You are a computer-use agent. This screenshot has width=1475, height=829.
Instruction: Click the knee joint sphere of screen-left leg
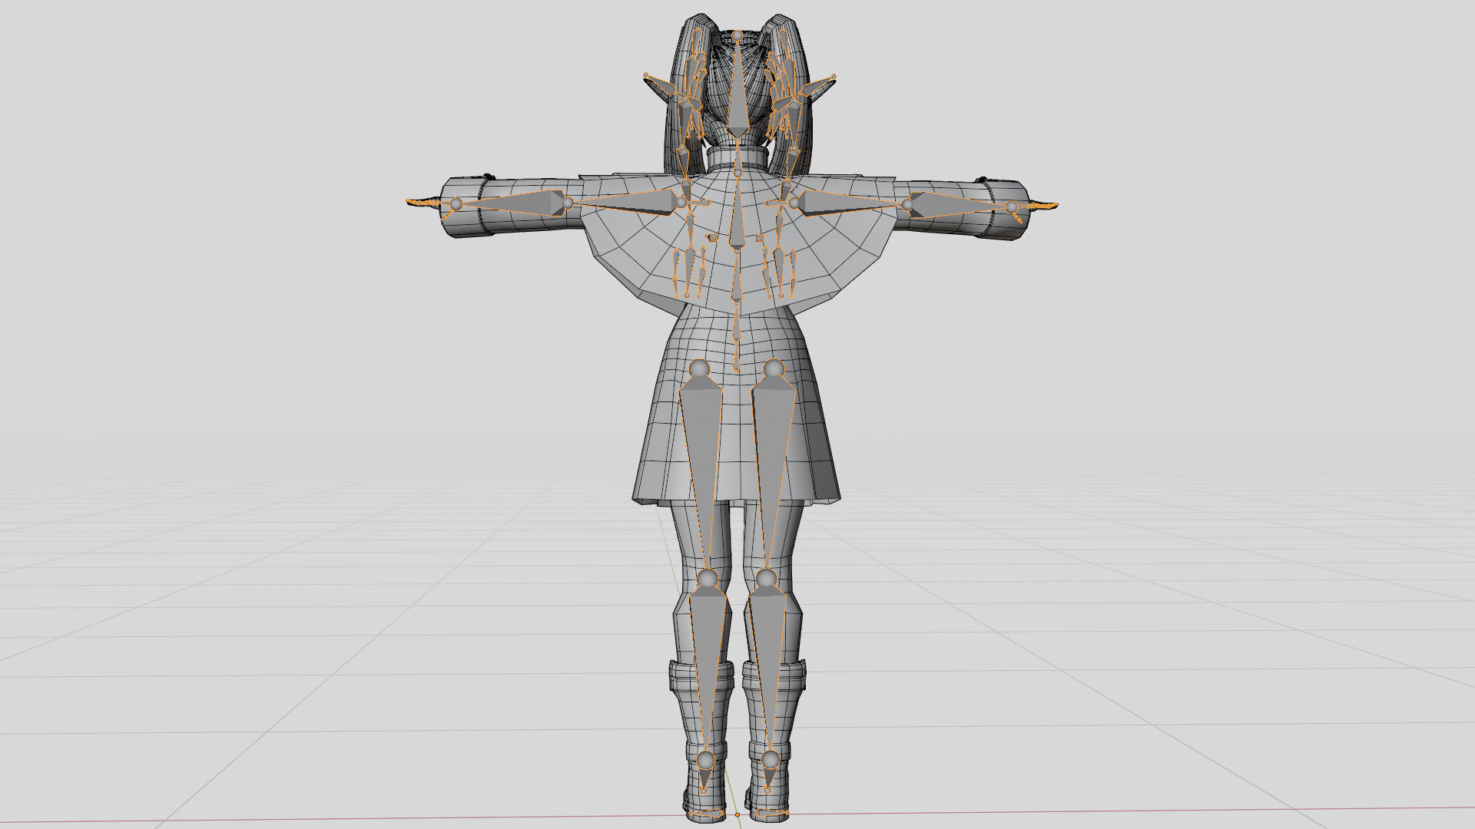point(708,577)
